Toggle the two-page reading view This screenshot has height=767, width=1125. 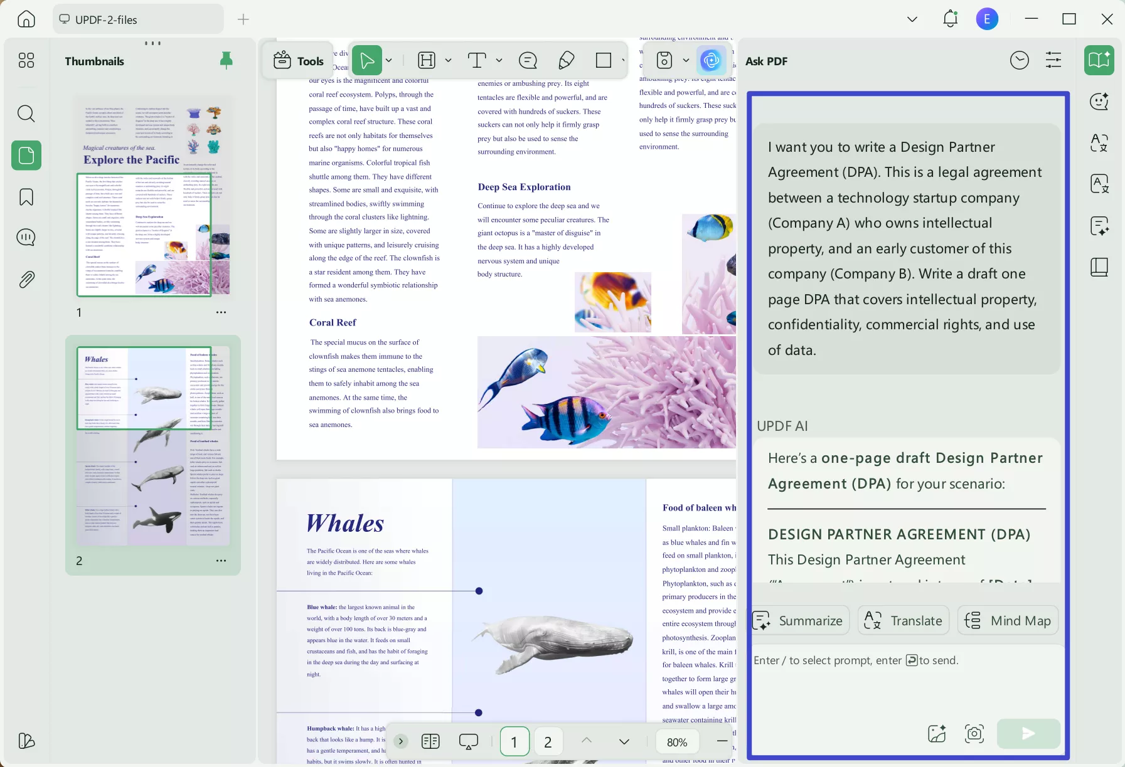(x=430, y=741)
